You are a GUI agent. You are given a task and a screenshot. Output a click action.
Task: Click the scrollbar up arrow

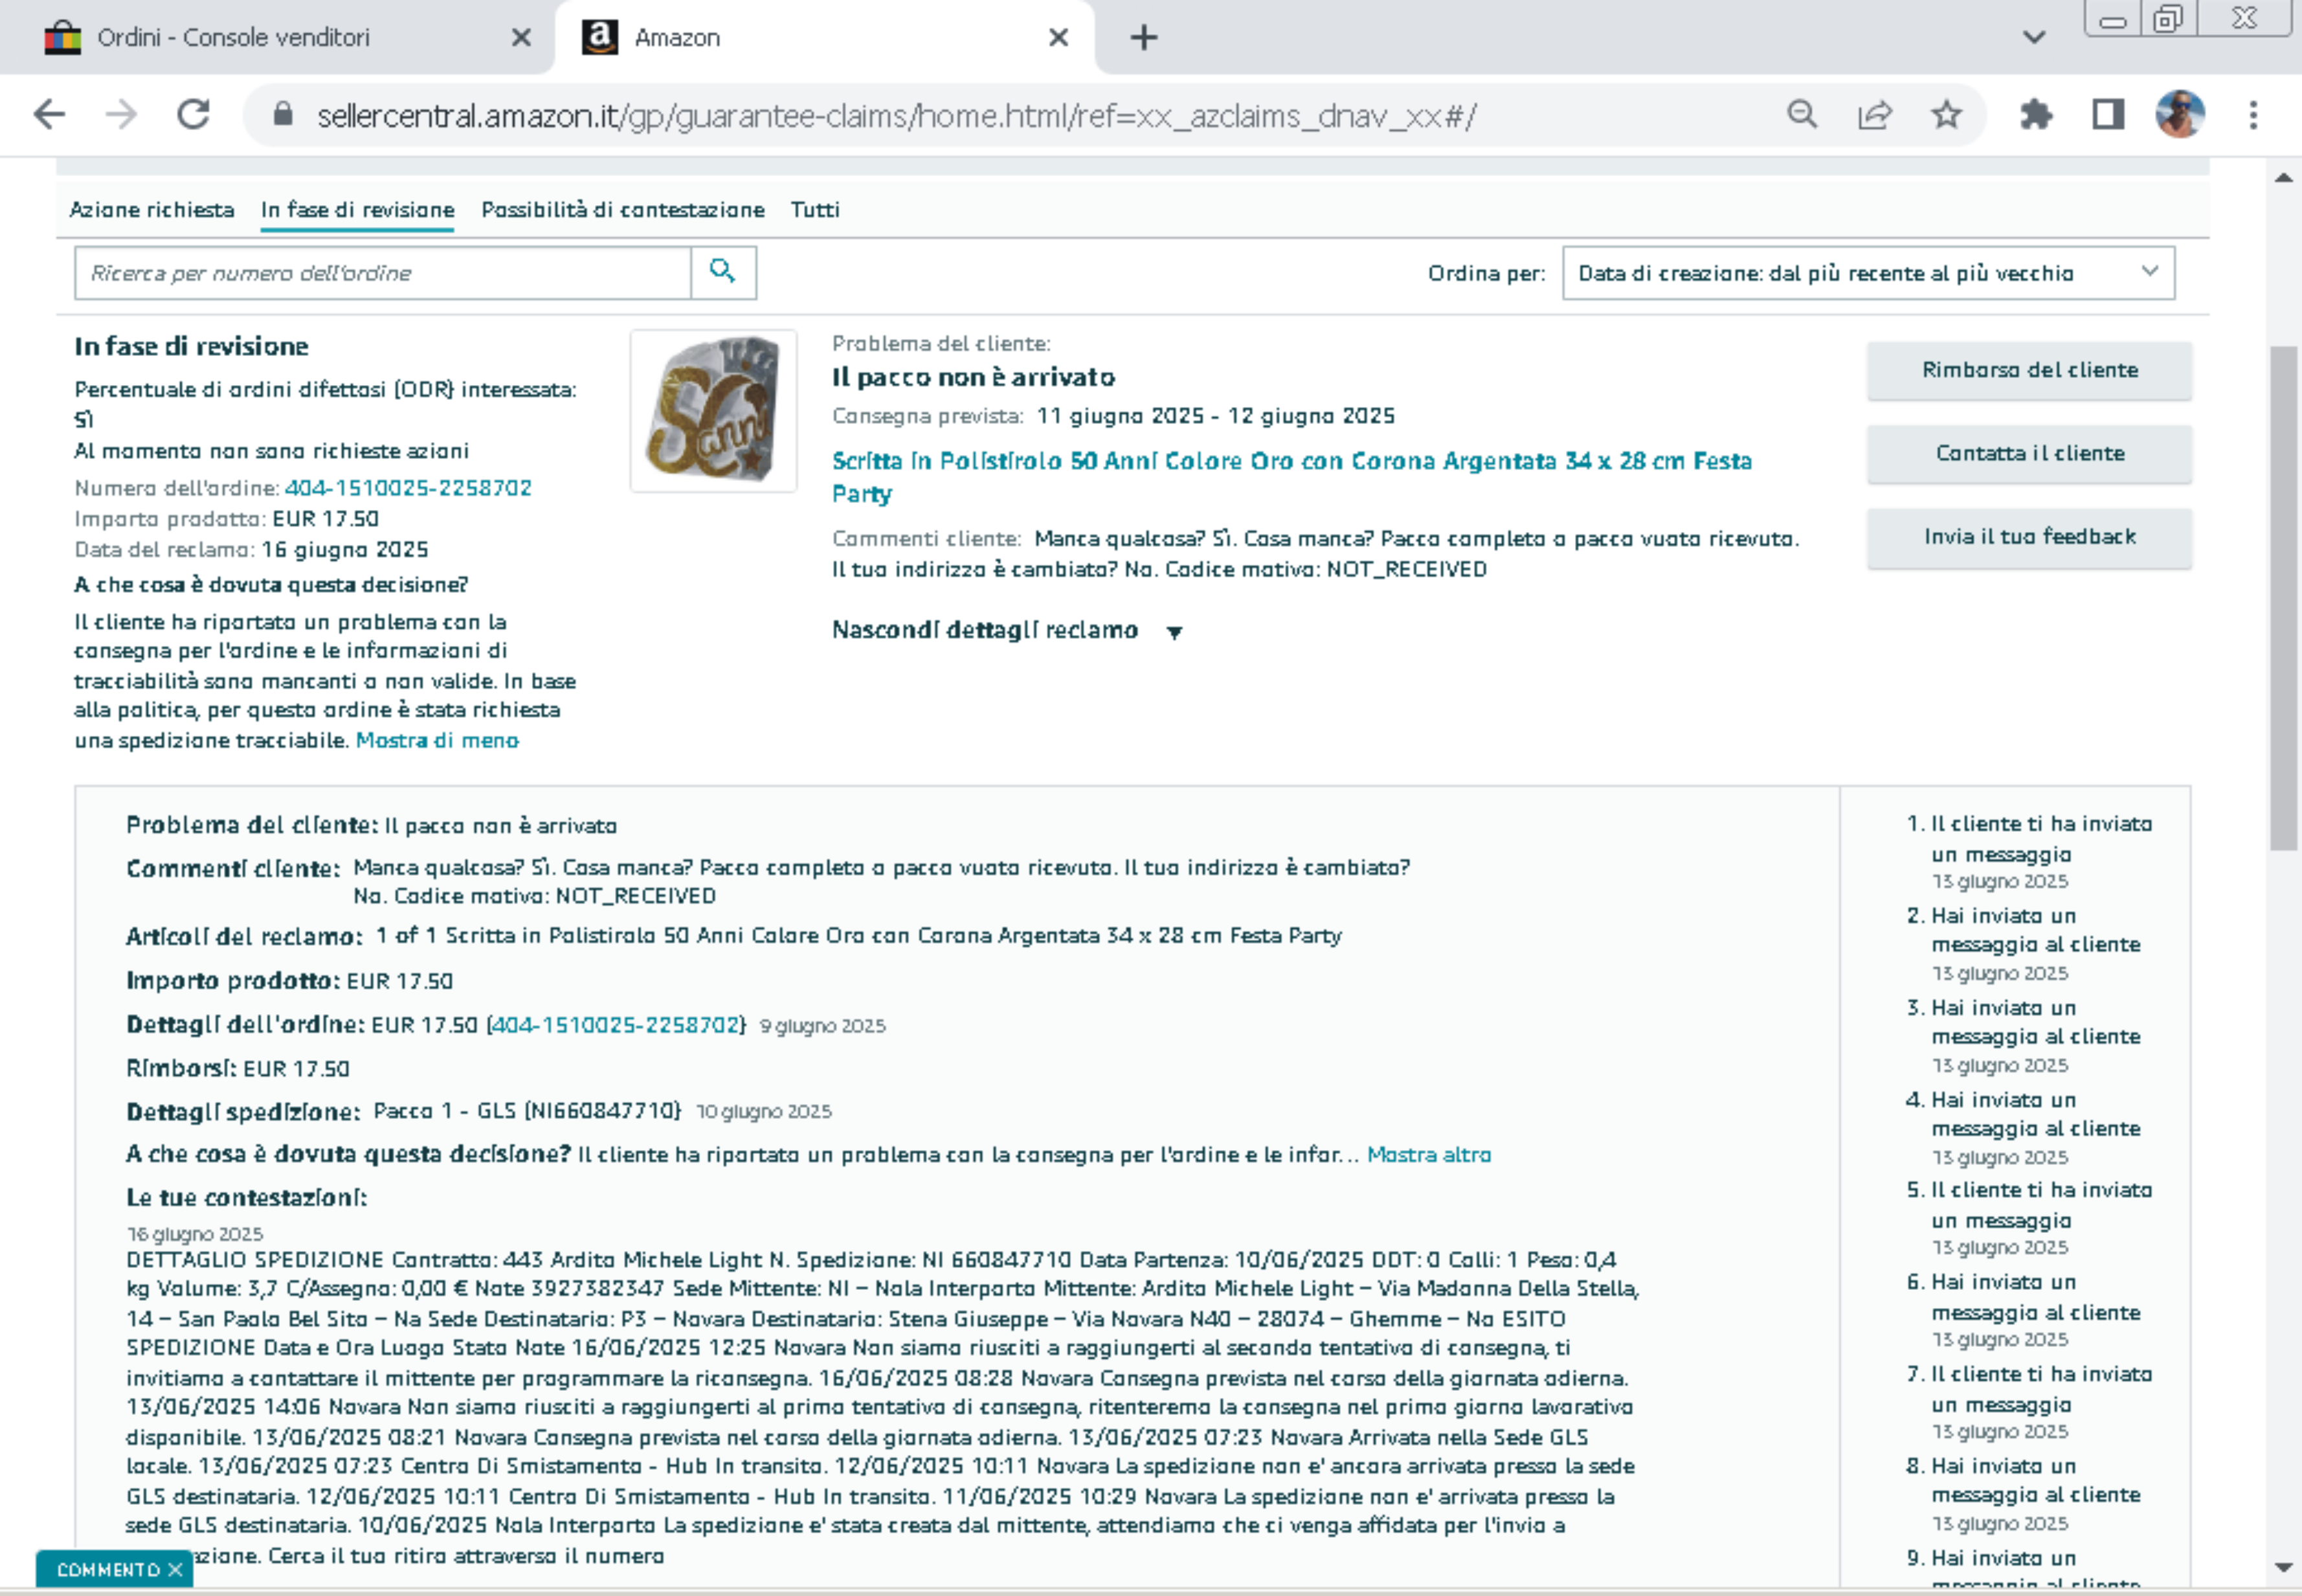click(2283, 178)
